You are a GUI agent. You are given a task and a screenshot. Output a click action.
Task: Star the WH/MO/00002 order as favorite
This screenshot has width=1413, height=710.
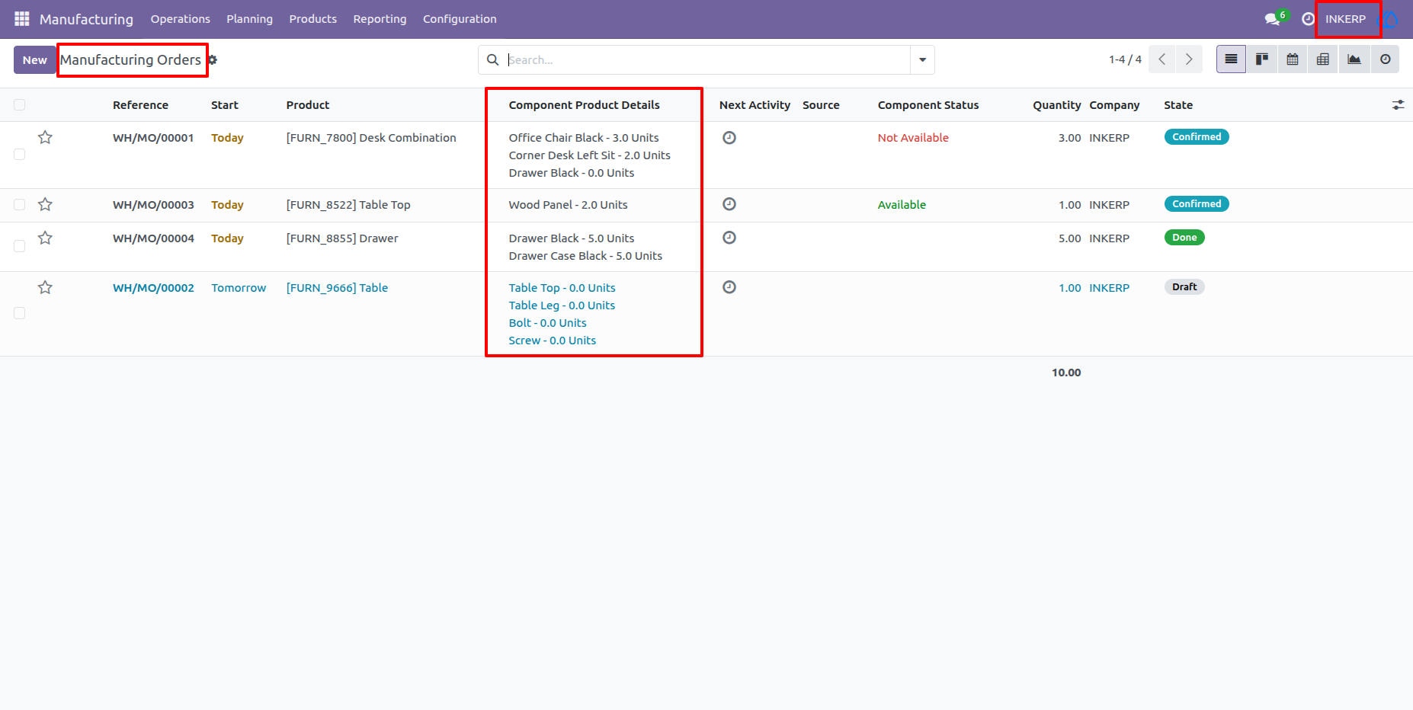[x=46, y=287]
